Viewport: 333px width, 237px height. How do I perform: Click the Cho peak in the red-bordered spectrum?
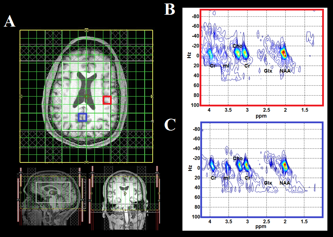238,53
